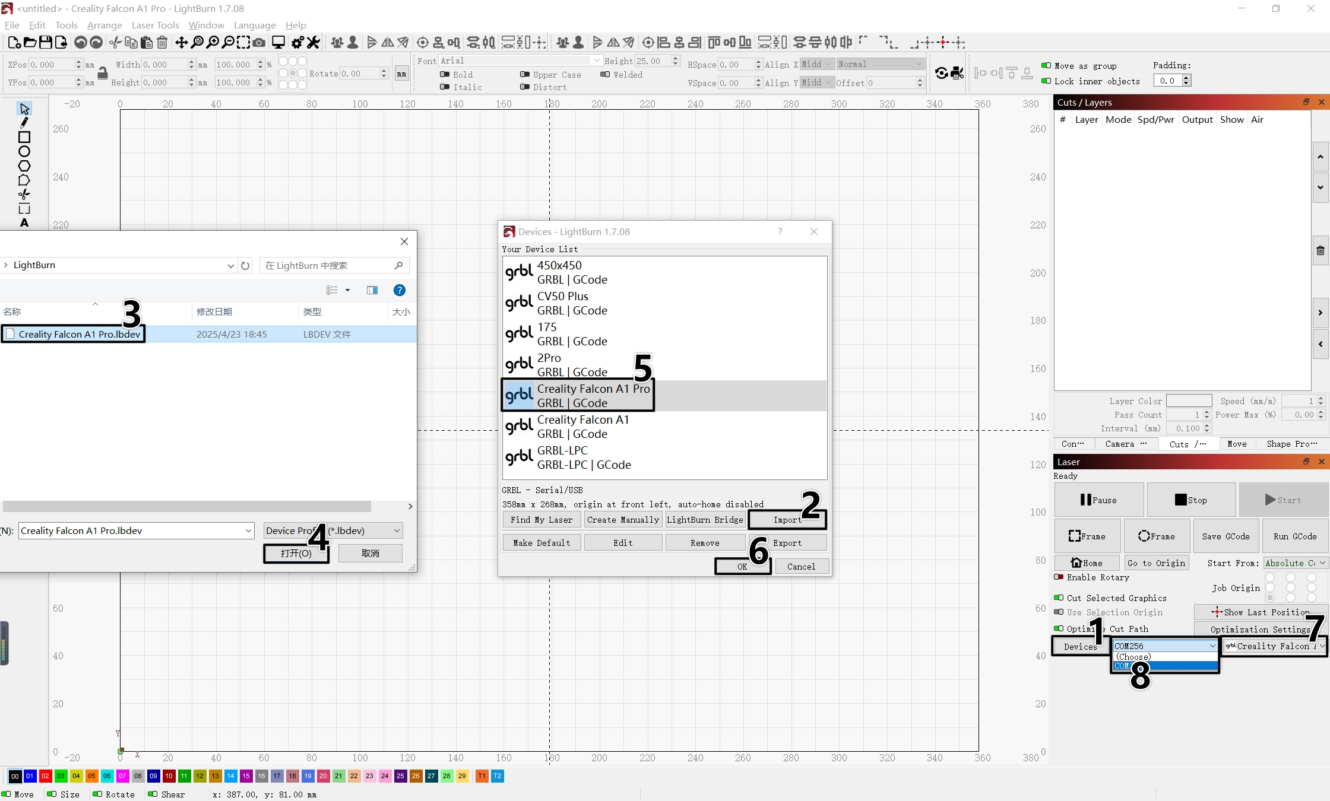
Task: Enable Rotary toggle in Laser panel
Action: point(1059,577)
